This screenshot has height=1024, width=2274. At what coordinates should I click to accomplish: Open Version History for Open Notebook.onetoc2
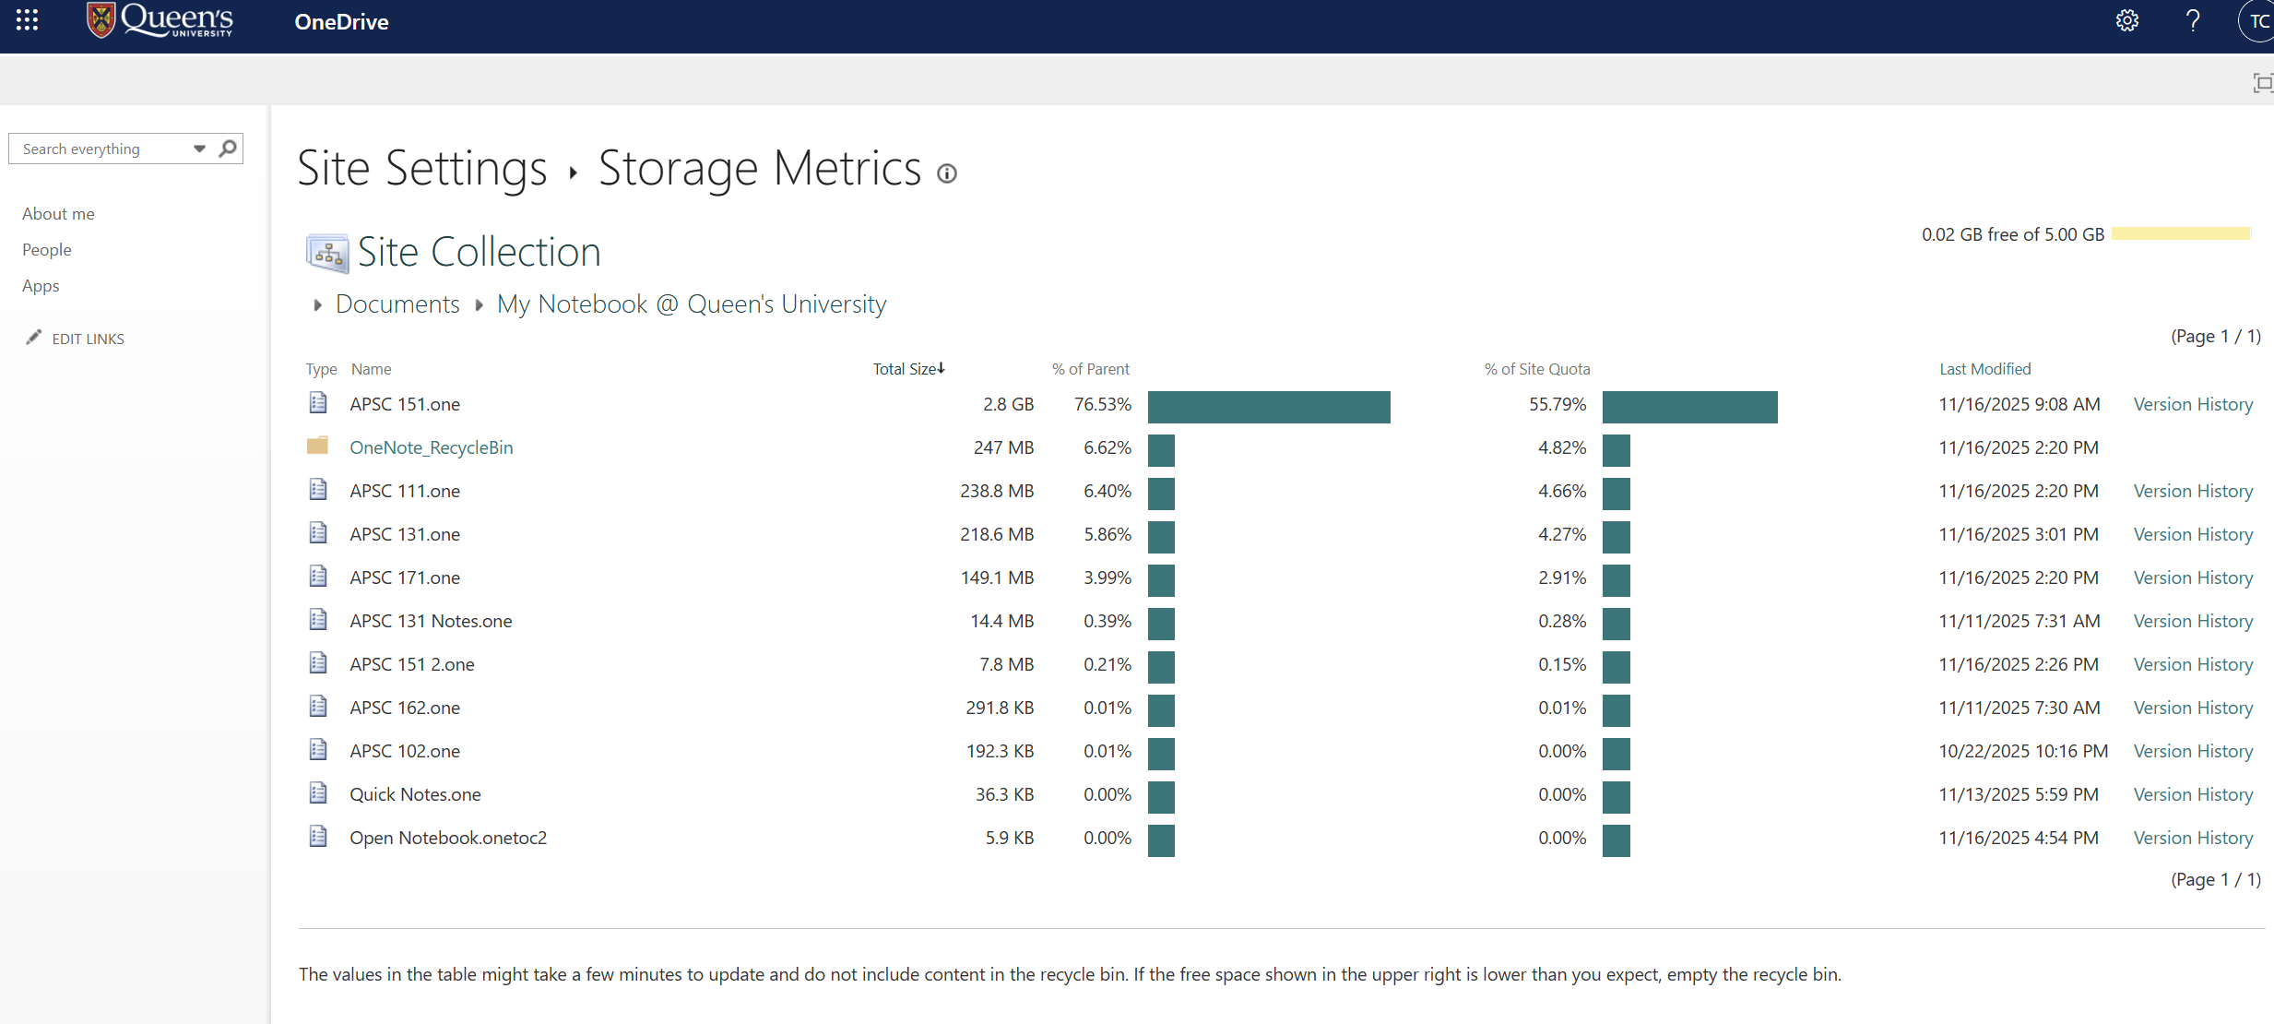click(x=2193, y=838)
